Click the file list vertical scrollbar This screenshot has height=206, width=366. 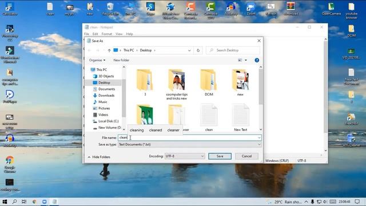tap(261, 87)
